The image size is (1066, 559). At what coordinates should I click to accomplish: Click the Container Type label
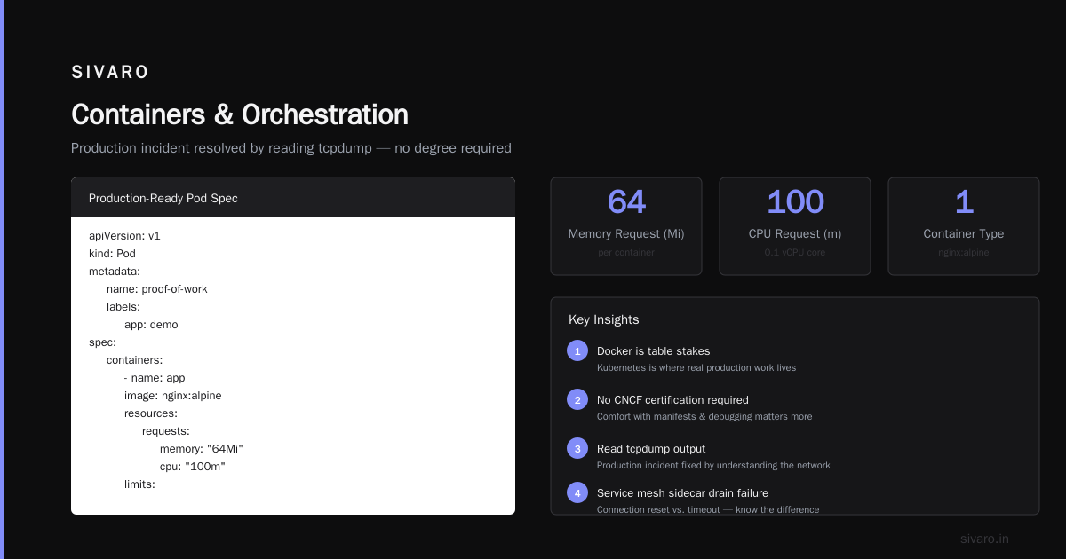point(964,234)
